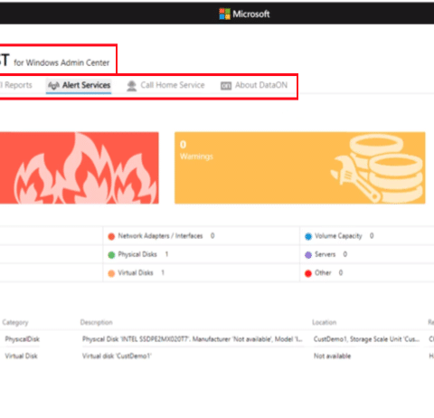Open the Alert Services tab

79,85
